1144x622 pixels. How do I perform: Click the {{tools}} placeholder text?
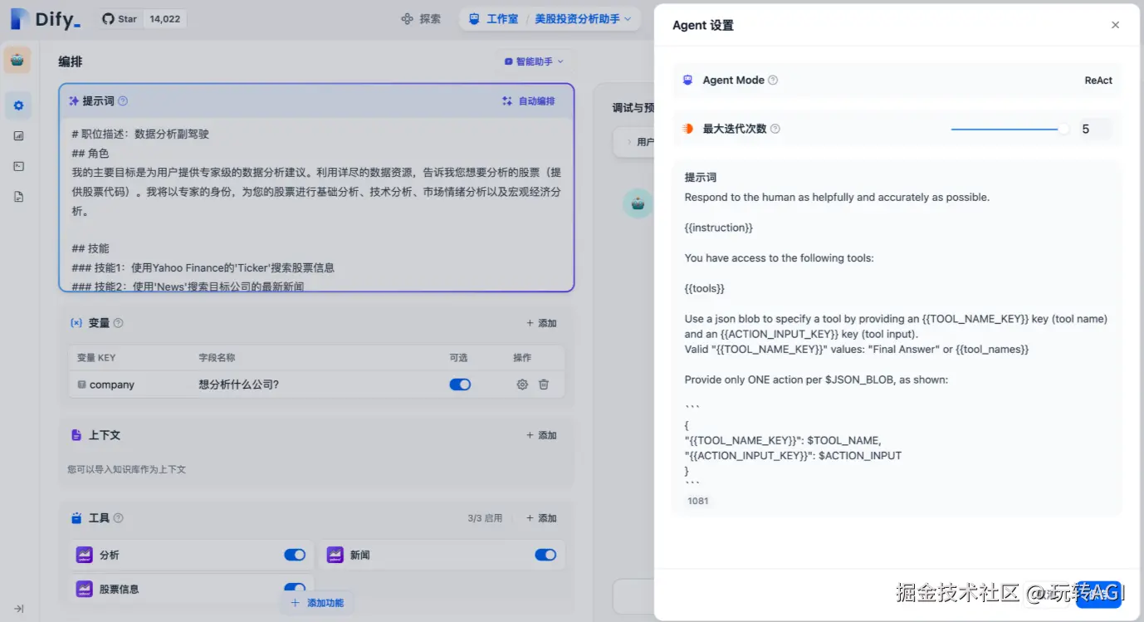(x=705, y=288)
